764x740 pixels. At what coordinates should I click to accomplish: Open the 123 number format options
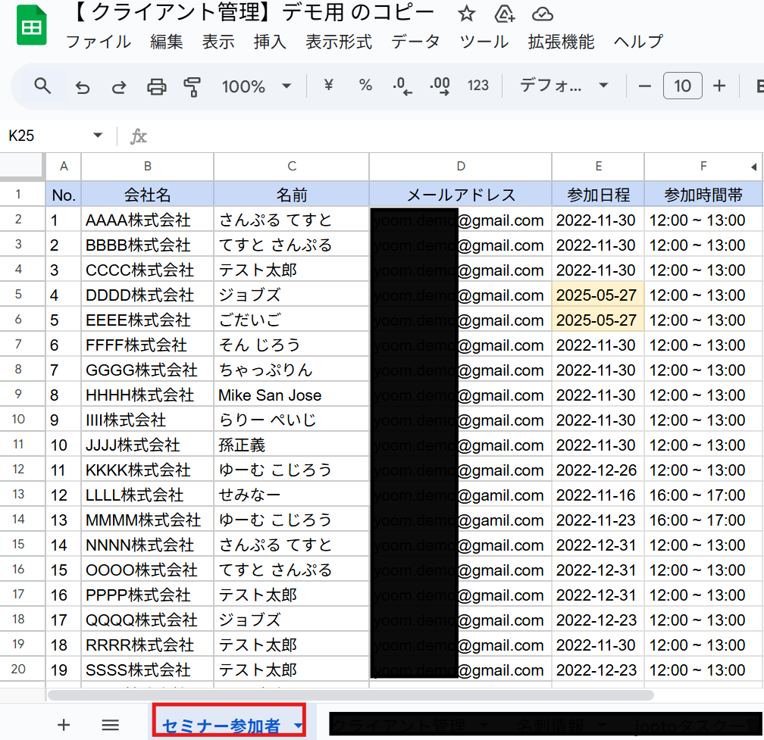tap(478, 86)
